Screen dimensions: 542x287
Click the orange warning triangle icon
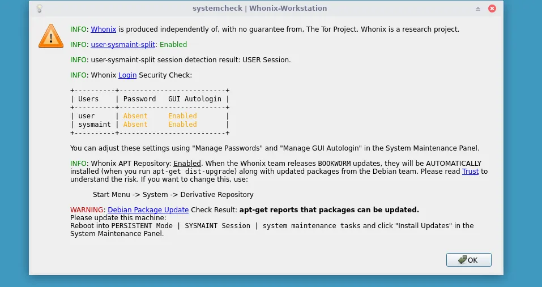click(x=51, y=36)
